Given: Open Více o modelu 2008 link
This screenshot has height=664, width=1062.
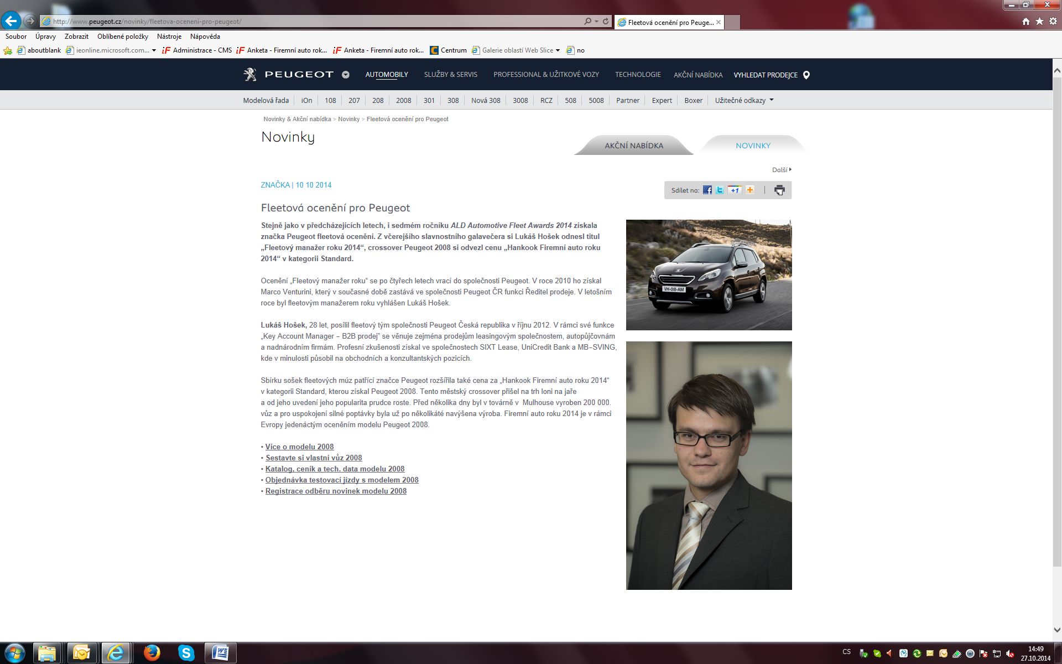Looking at the screenshot, I should (x=299, y=447).
